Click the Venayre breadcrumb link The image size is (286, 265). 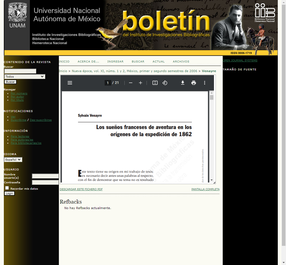click(x=209, y=71)
